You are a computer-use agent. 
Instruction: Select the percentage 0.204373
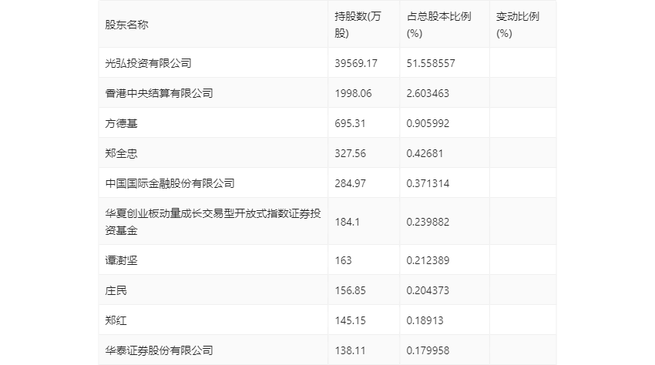(x=428, y=290)
